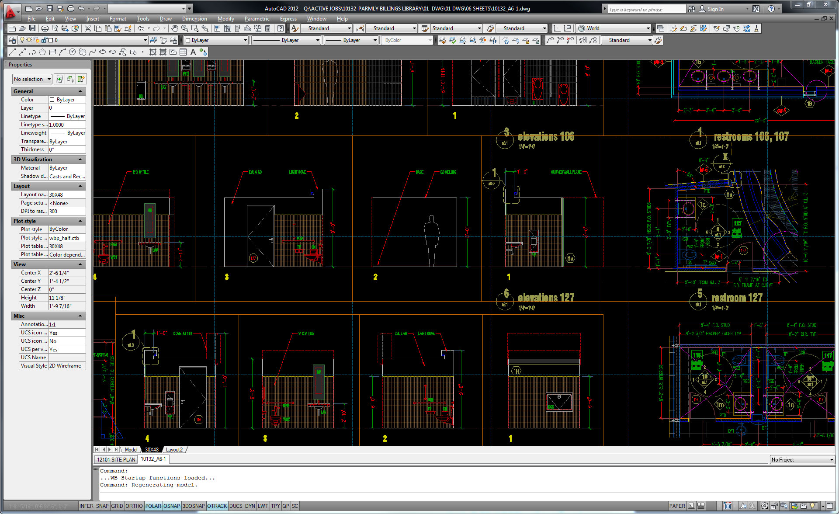Select the Line tool in the Draw toolbar
The image size is (839, 514).
[12, 52]
